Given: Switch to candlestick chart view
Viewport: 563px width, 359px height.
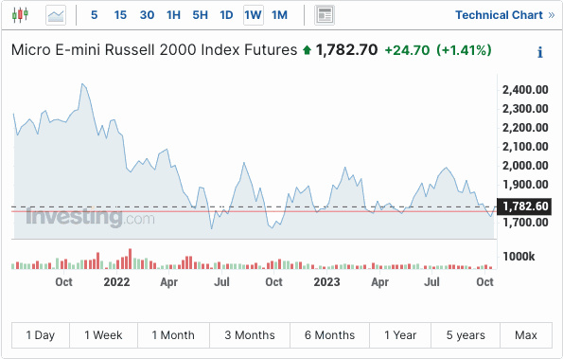Looking at the screenshot, I should click(x=20, y=15).
